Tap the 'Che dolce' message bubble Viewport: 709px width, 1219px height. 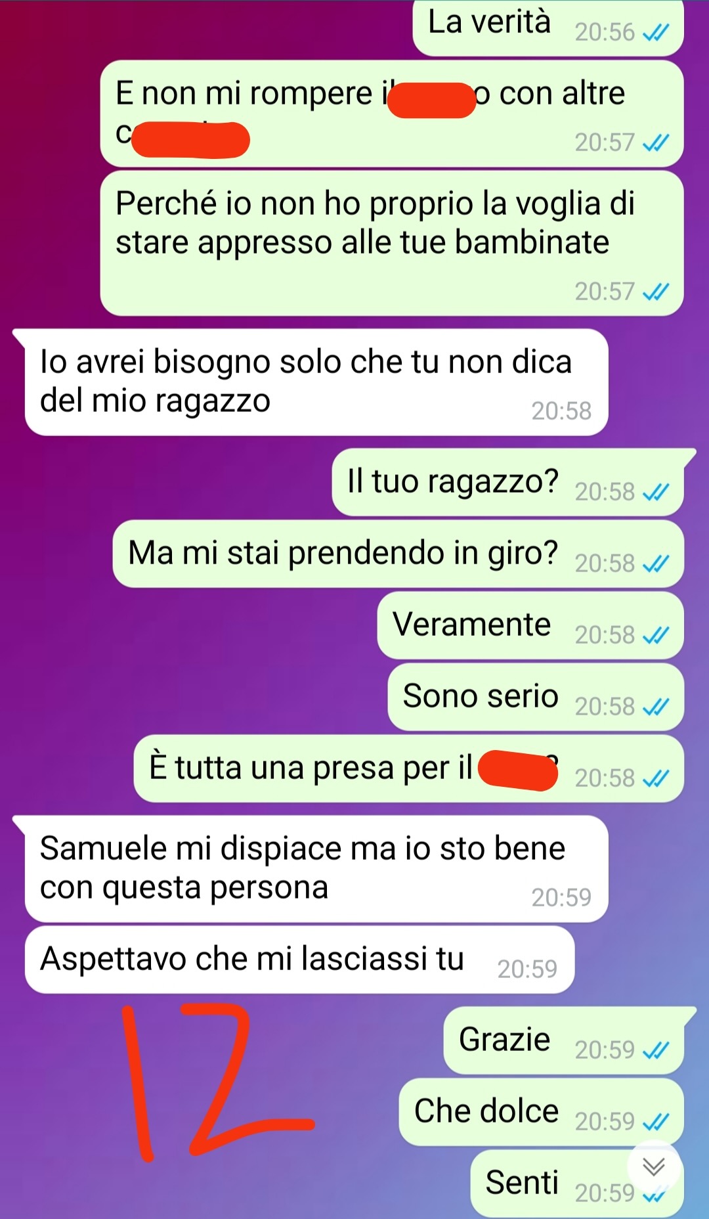(x=541, y=1112)
